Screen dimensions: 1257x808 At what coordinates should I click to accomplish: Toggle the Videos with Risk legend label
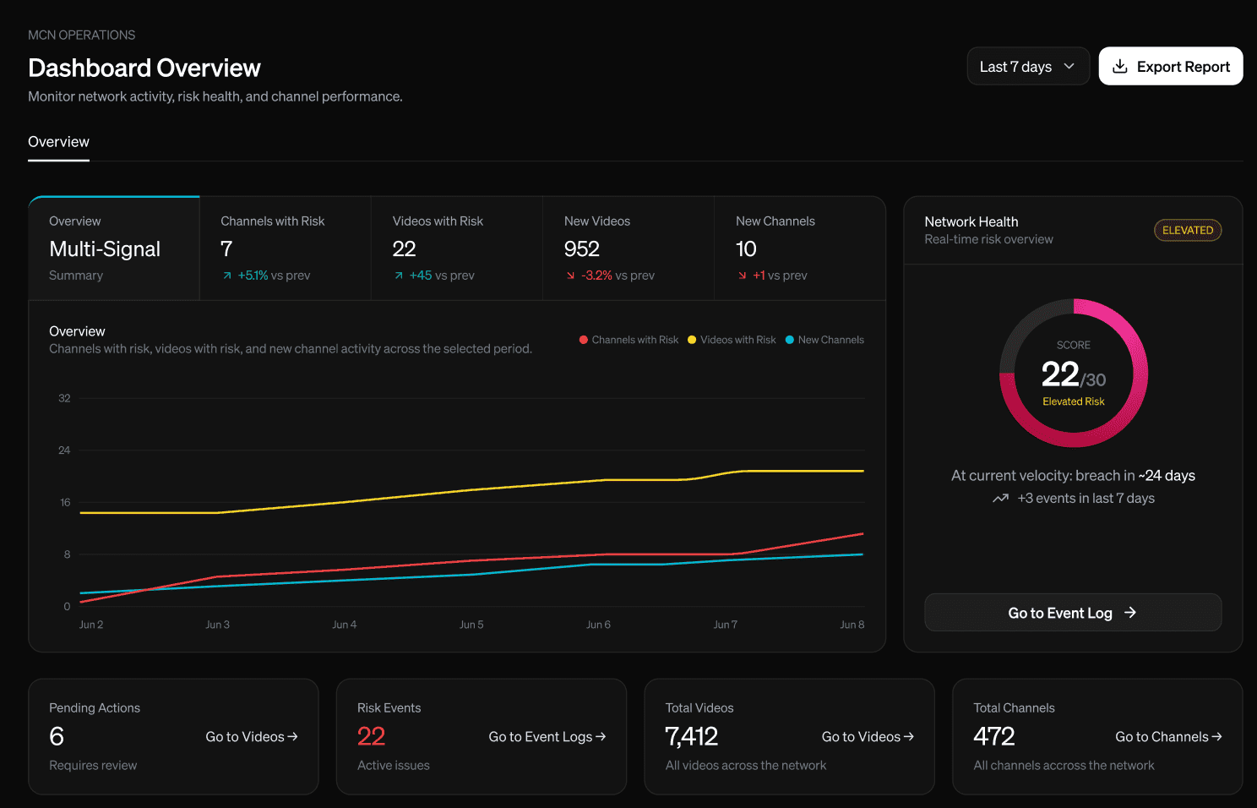pyautogui.click(x=738, y=340)
